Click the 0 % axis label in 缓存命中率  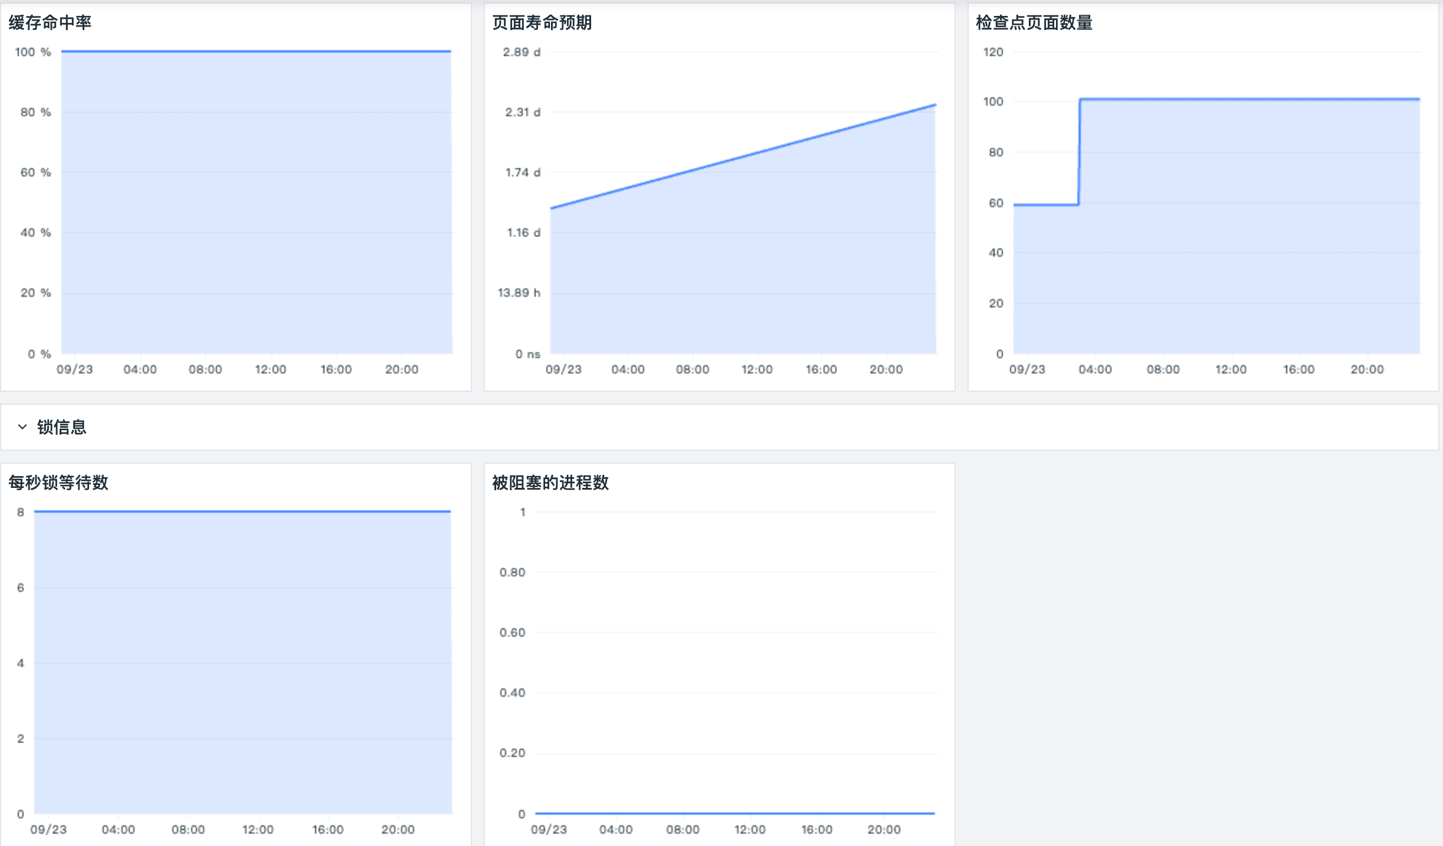(x=39, y=354)
